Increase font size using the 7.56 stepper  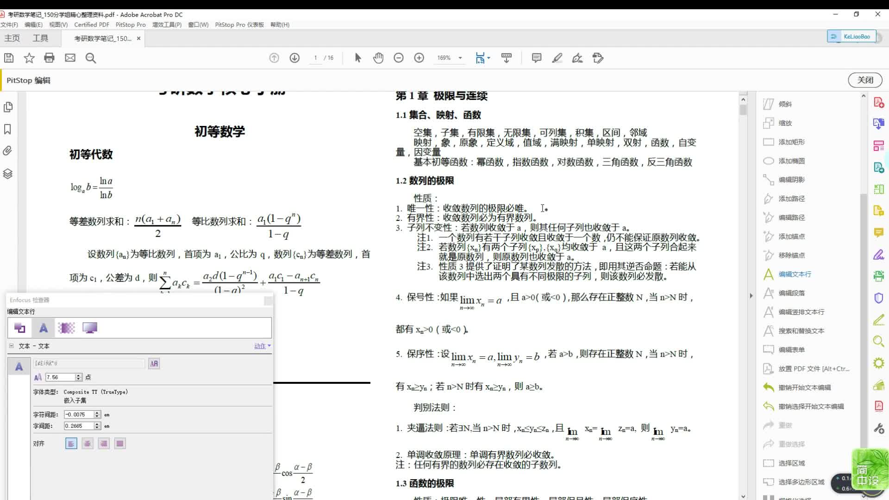(79, 375)
